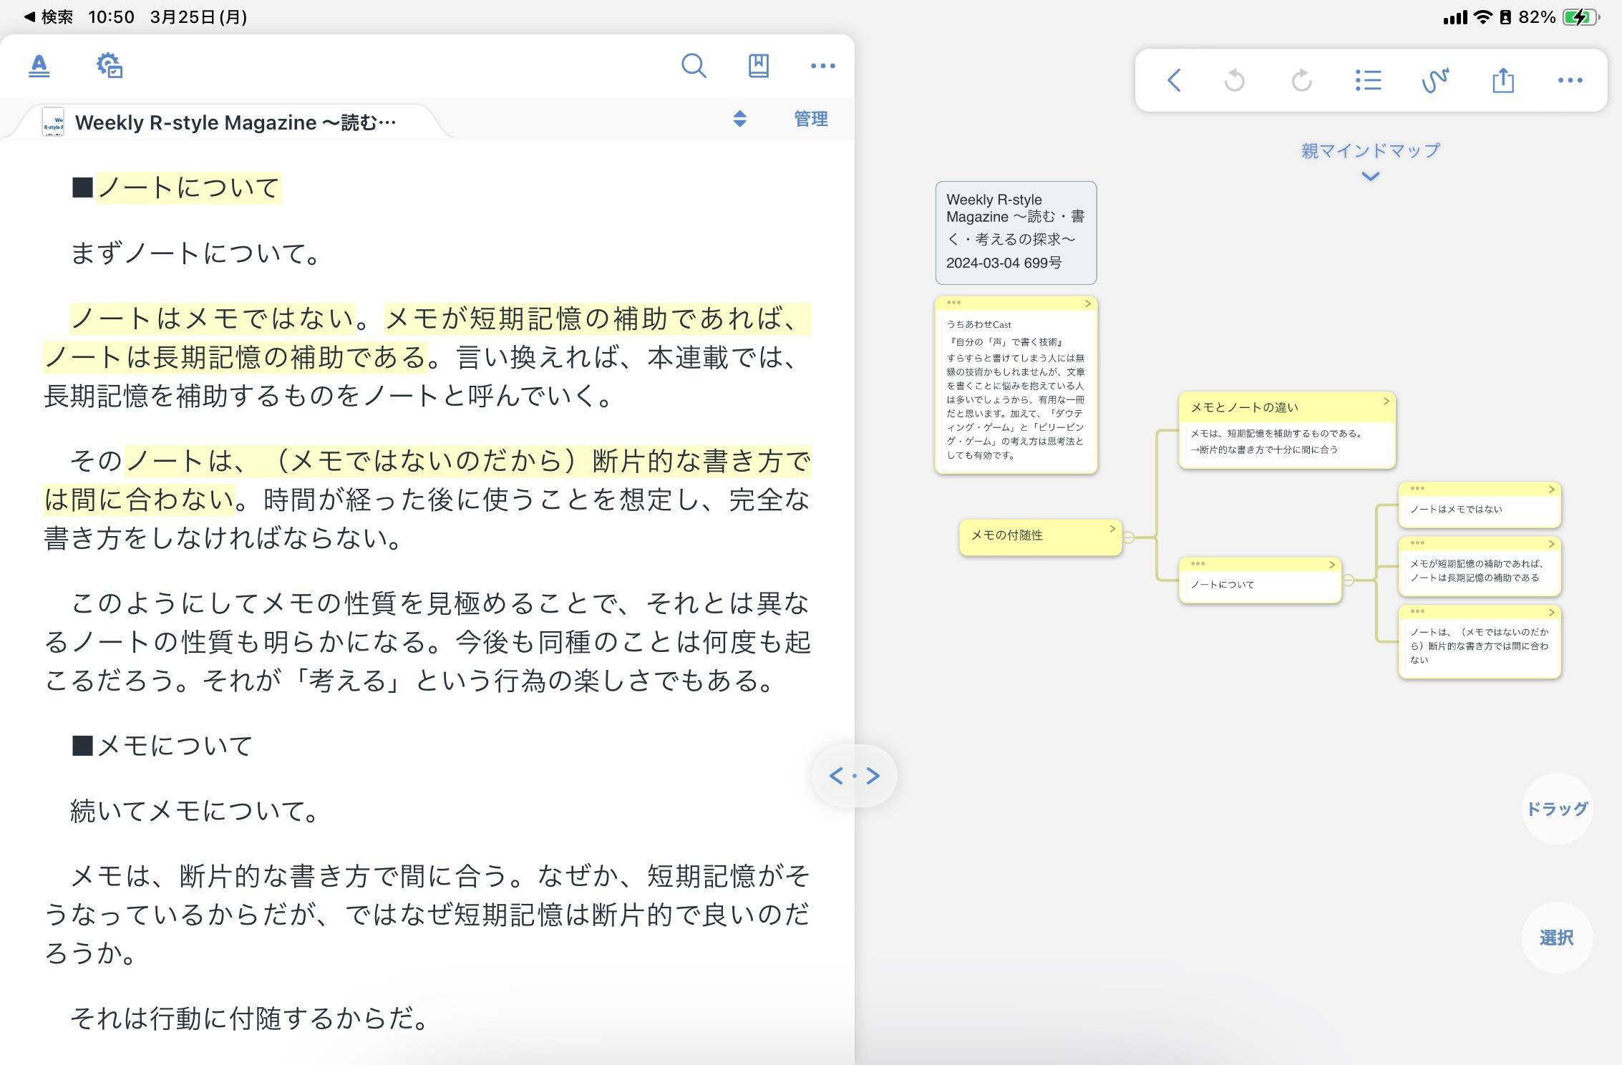This screenshot has width=1622, height=1065.
Task: Open the reader's more menu (three dots)
Action: [x=822, y=66]
